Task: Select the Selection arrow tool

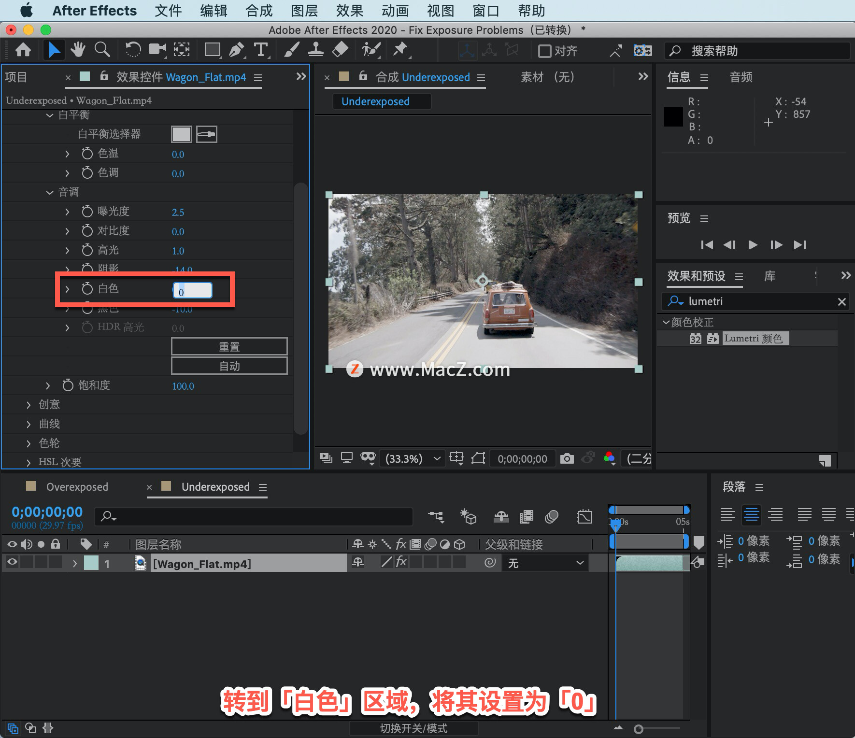Action: pos(54,50)
